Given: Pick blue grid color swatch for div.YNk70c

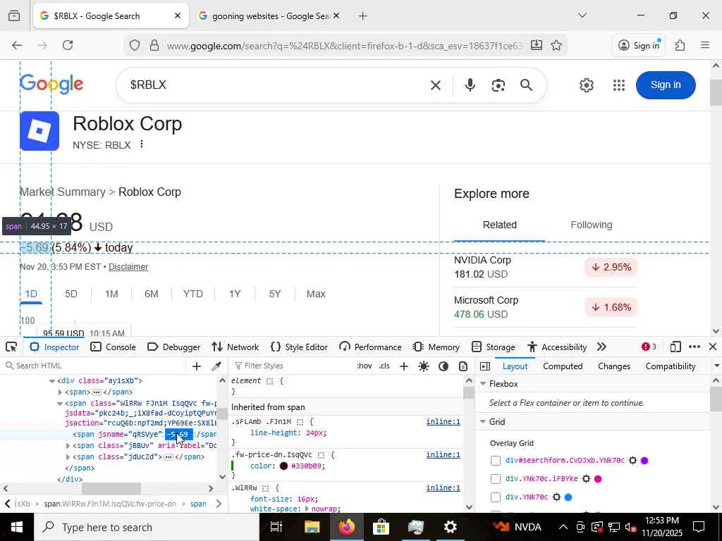Looking at the screenshot, I should [x=568, y=497].
